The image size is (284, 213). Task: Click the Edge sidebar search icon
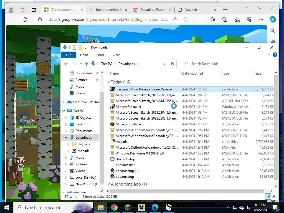coord(273,31)
